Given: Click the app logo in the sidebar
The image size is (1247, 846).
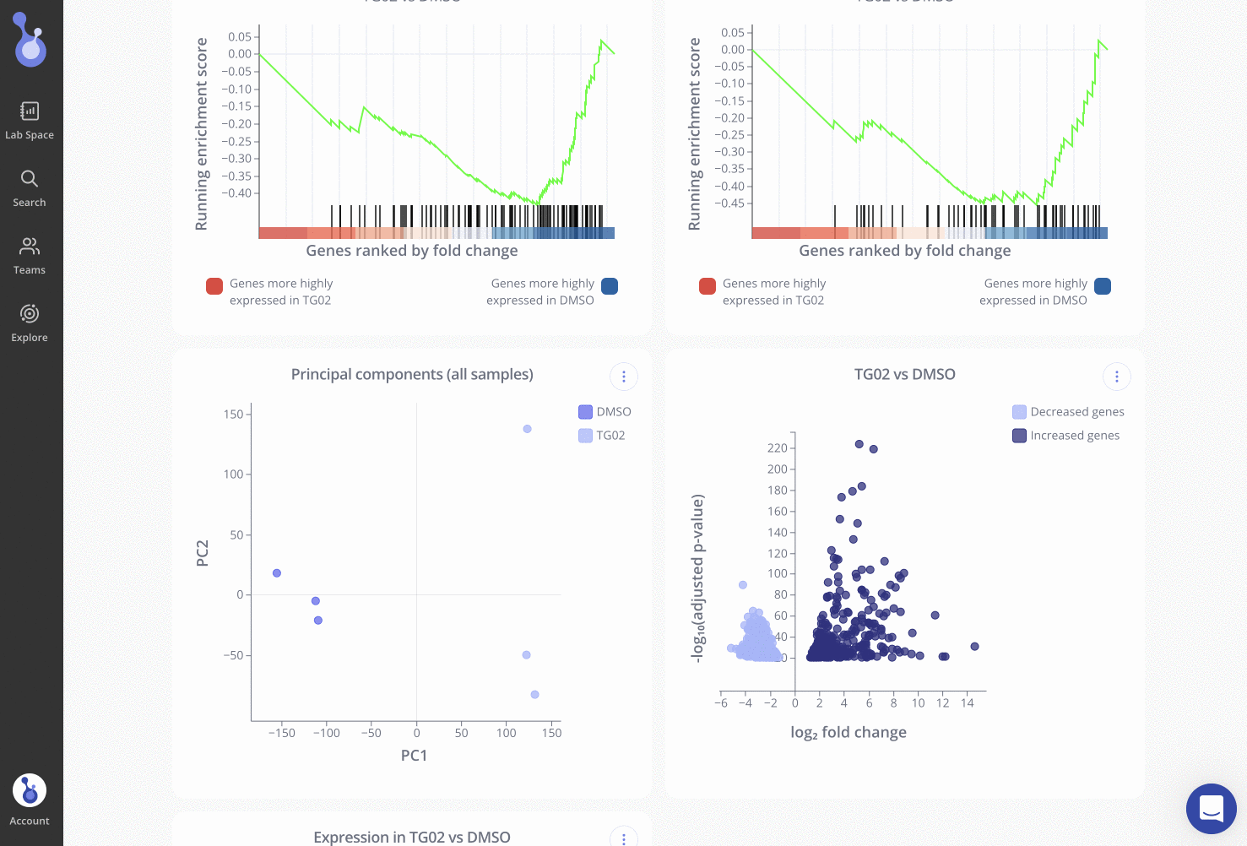Looking at the screenshot, I should pos(30,41).
